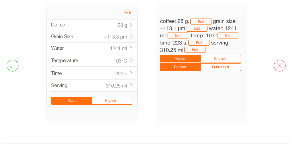
Task: Open the Coffee row chevron
Action: click(x=131, y=25)
